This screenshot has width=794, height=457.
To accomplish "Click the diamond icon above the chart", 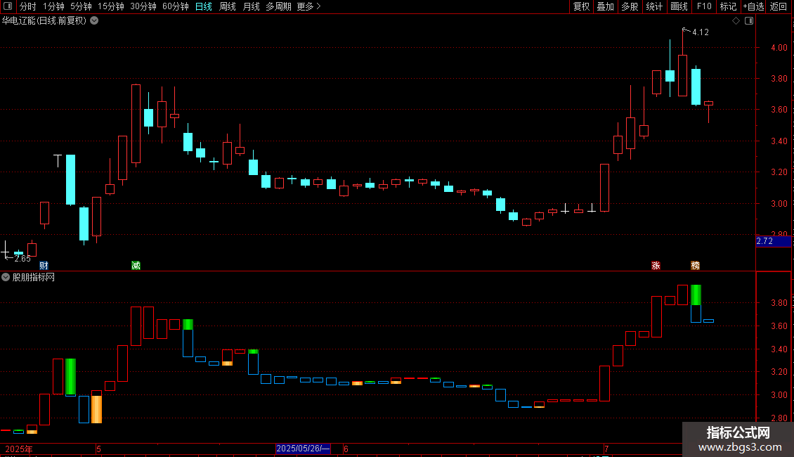I will tap(736, 21).
